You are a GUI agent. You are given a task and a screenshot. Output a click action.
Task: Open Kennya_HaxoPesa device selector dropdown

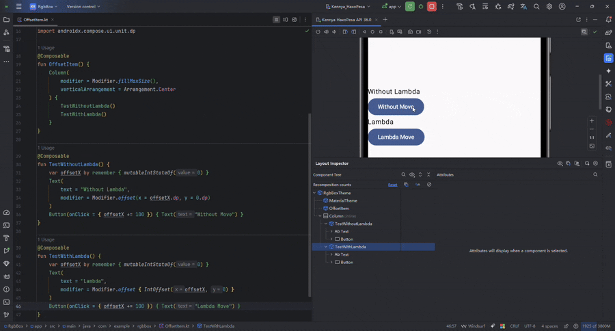click(348, 7)
